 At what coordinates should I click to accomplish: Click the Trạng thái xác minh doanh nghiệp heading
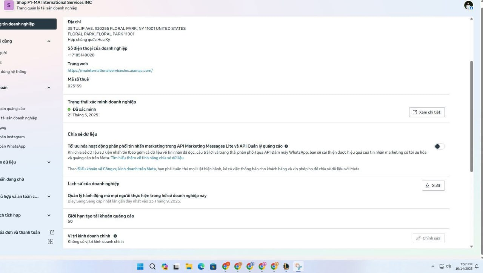pyautogui.click(x=102, y=102)
